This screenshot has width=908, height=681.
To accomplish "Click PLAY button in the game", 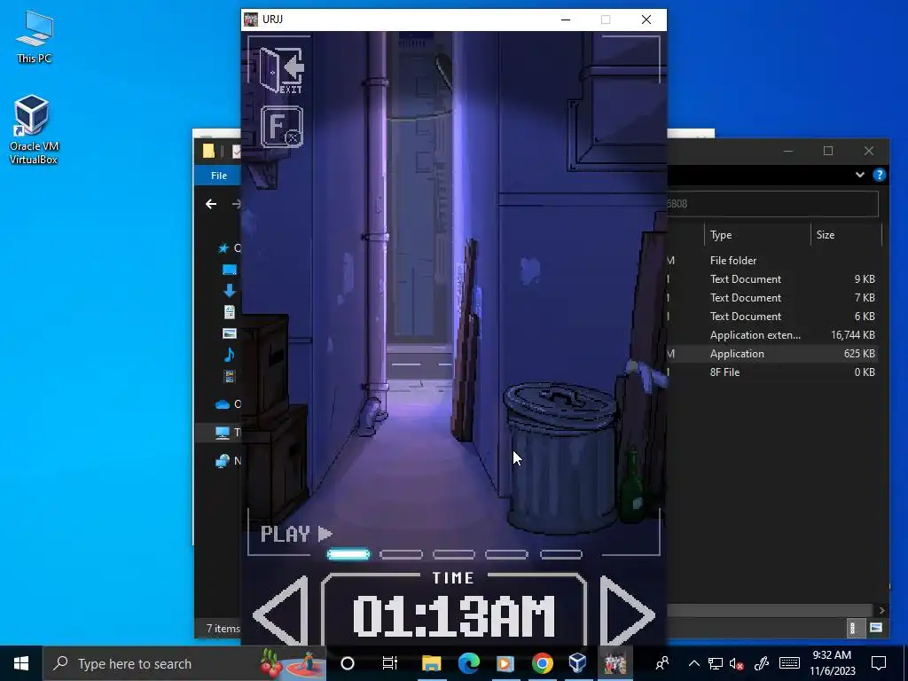I will pos(296,533).
